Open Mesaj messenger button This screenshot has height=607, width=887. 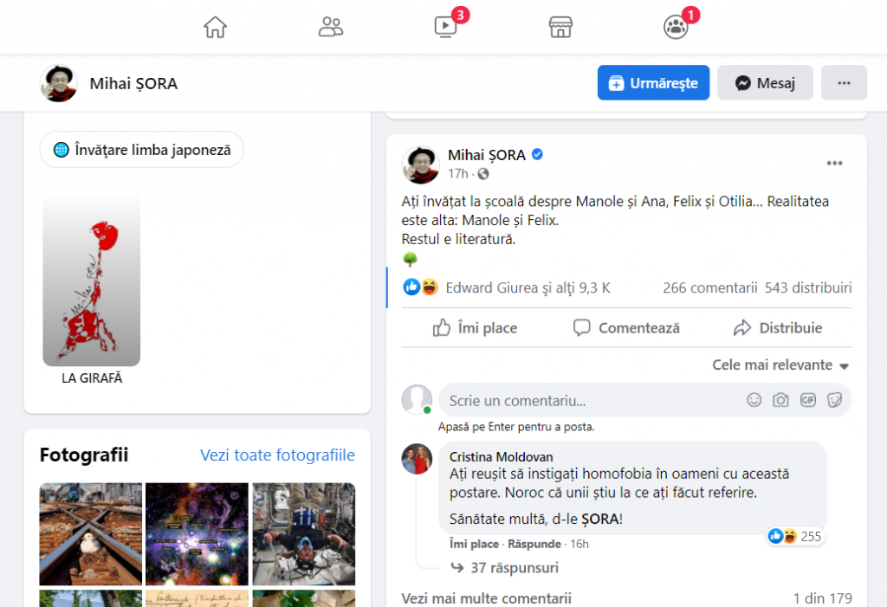[x=765, y=82]
